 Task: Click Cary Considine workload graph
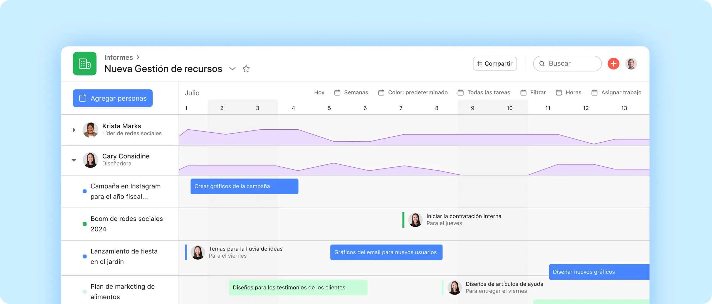coord(414,169)
